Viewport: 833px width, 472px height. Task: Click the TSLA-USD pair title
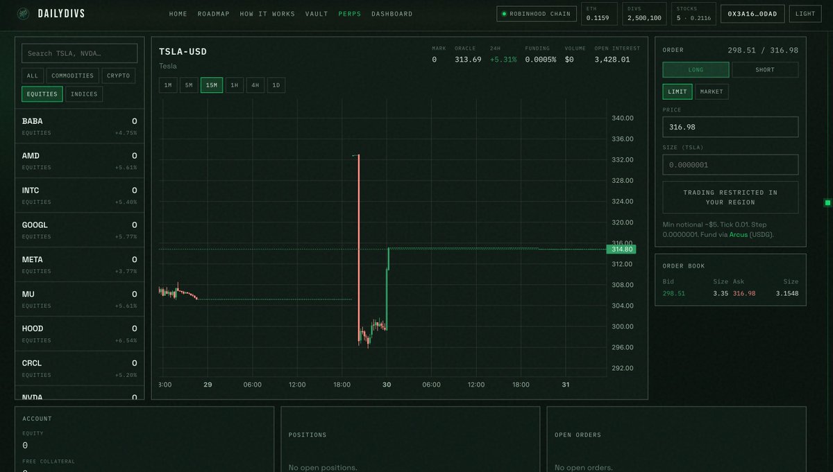(x=183, y=51)
